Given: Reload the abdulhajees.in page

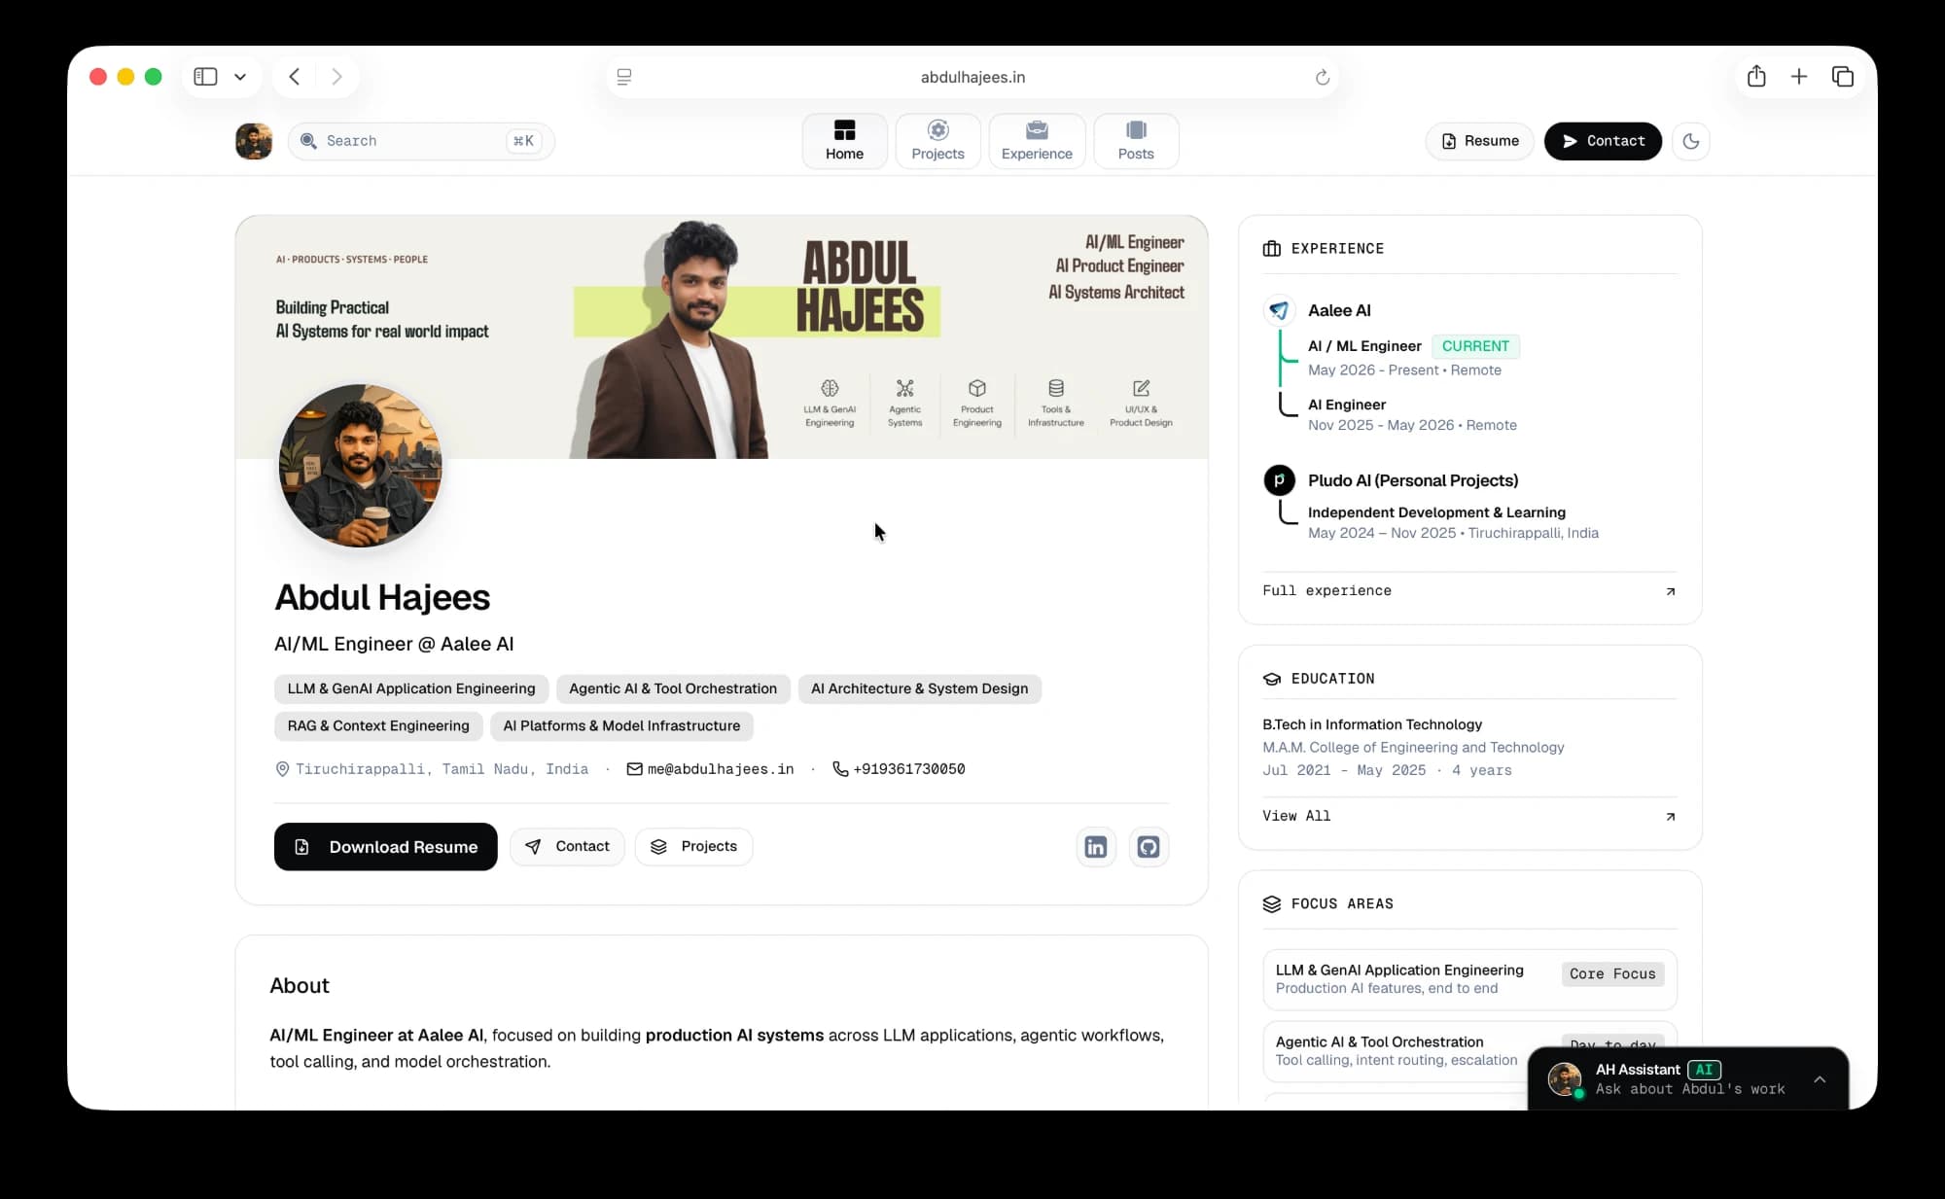Looking at the screenshot, I should coord(1323,77).
